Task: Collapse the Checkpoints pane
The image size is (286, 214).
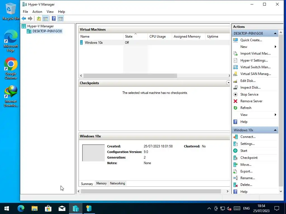Action: (x=228, y=83)
